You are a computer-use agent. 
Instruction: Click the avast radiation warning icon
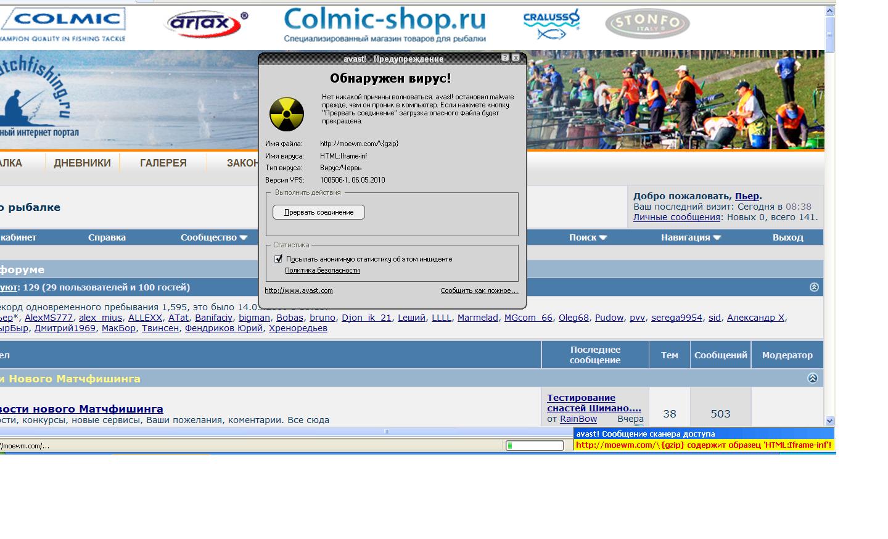[x=287, y=114]
